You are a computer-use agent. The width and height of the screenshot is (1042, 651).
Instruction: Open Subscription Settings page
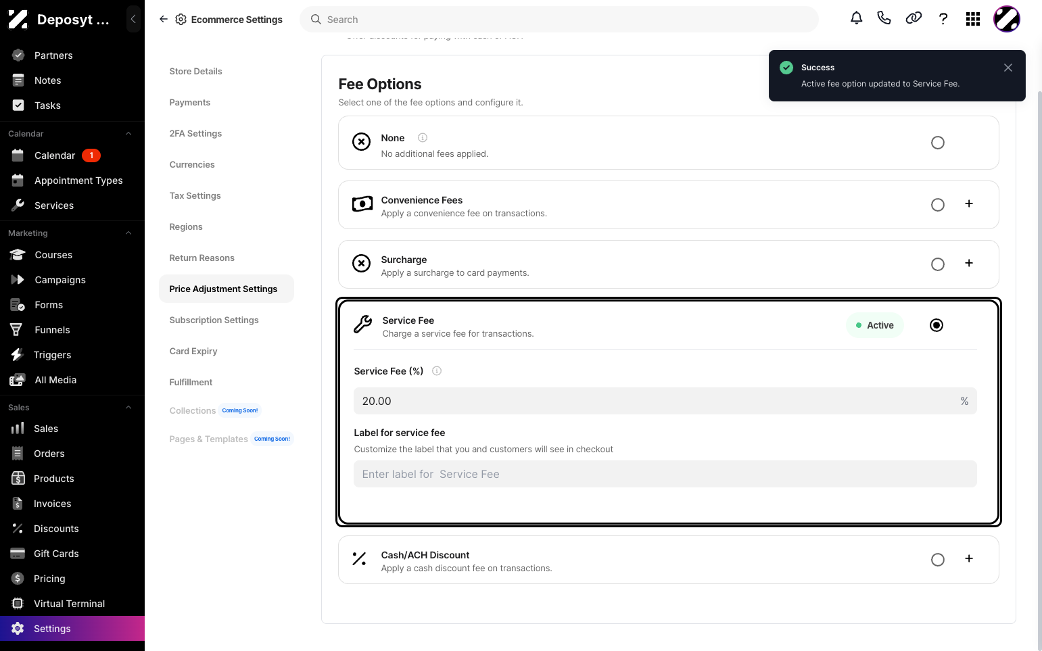click(214, 320)
